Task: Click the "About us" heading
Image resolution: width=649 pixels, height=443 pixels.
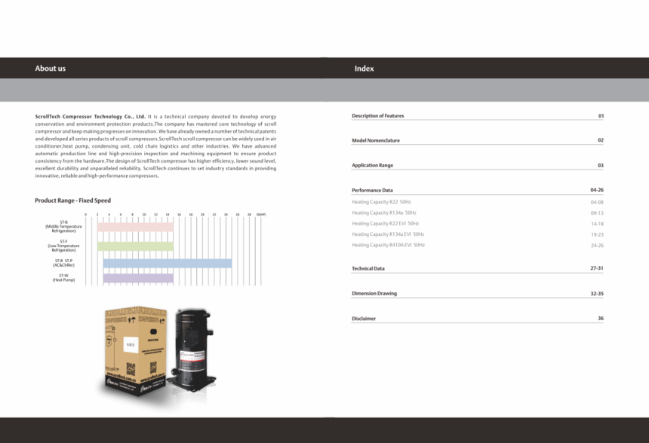Action: pos(50,69)
